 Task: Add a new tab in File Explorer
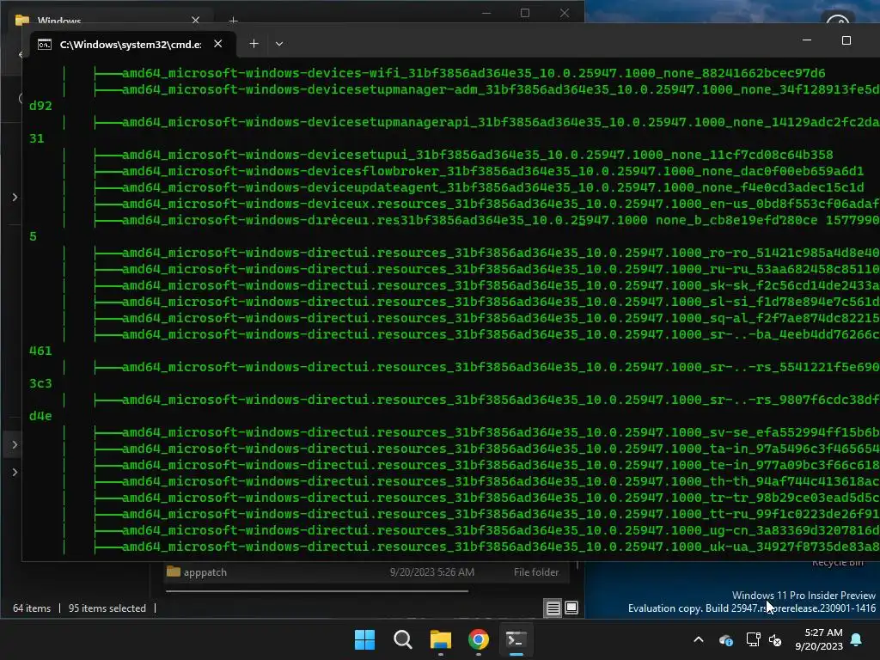[x=234, y=21]
